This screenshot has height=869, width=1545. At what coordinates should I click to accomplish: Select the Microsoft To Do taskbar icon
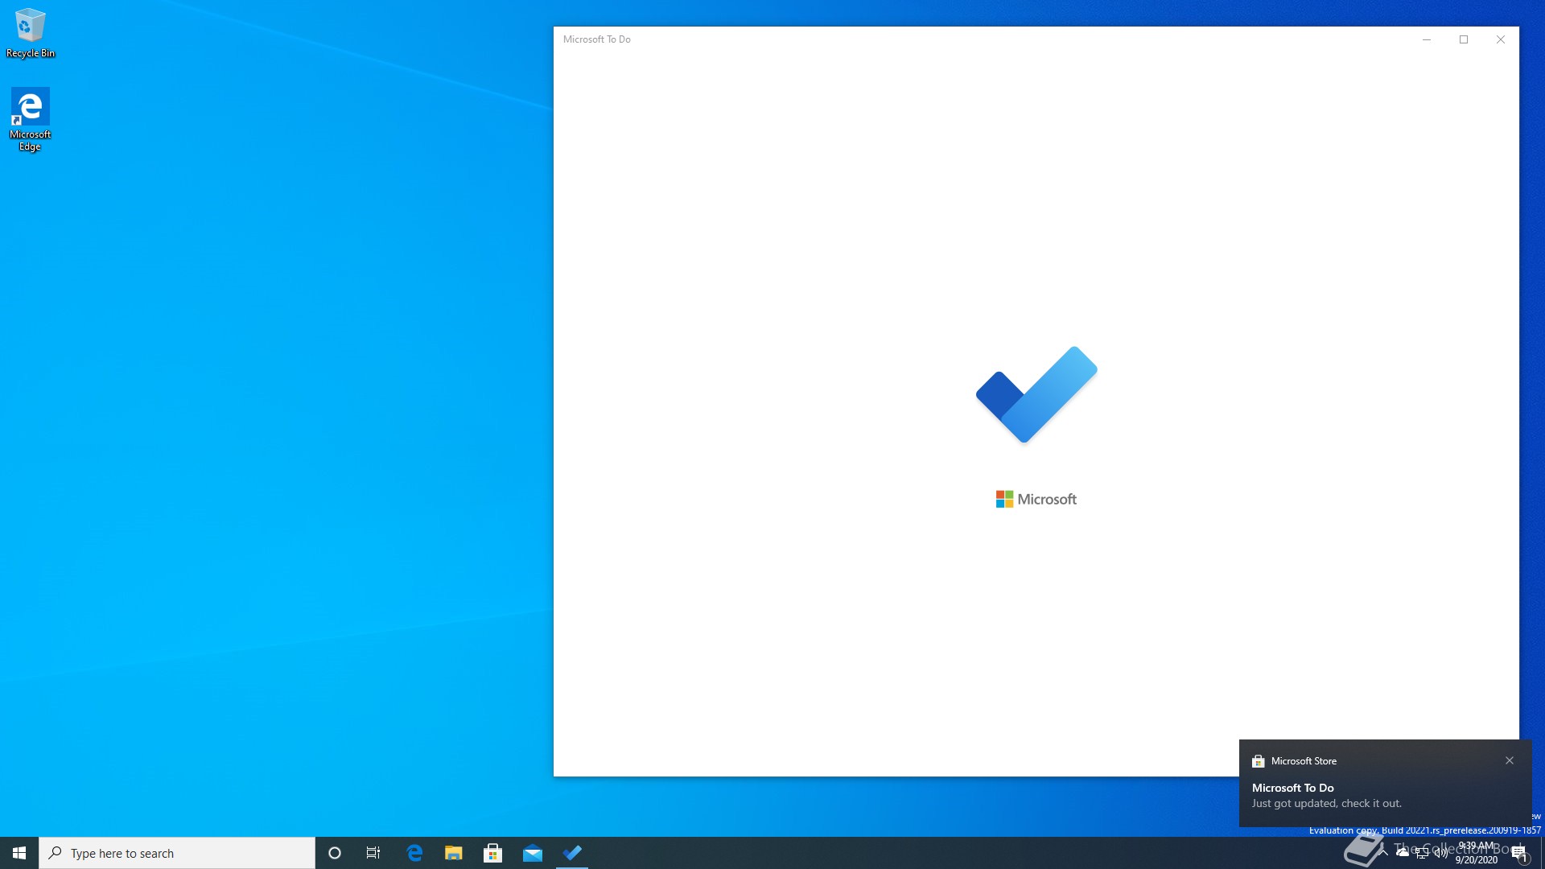click(x=572, y=853)
